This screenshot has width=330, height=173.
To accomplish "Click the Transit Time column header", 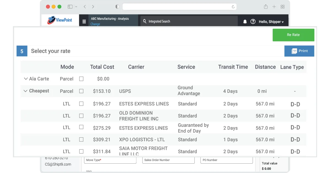I will pos(233,67).
